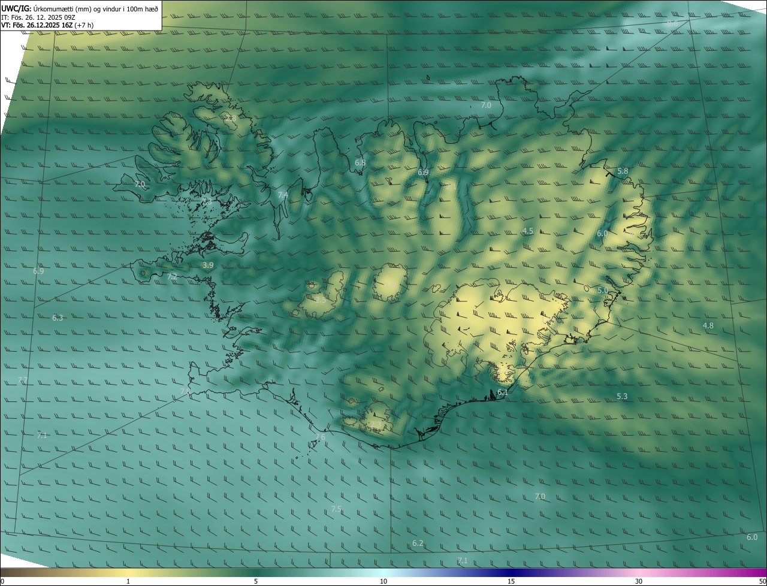Click the map value label 6.8
Screen dimensions: 767x586
pos(360,162)
